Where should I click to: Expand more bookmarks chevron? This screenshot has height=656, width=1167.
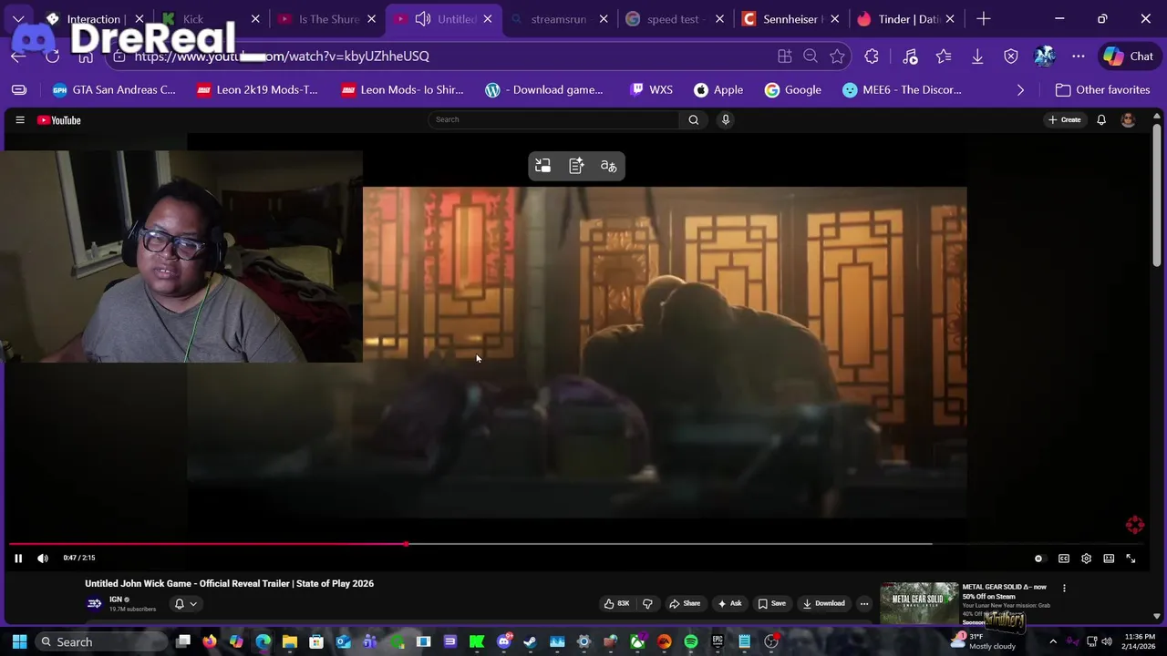tap(1020, 90)
